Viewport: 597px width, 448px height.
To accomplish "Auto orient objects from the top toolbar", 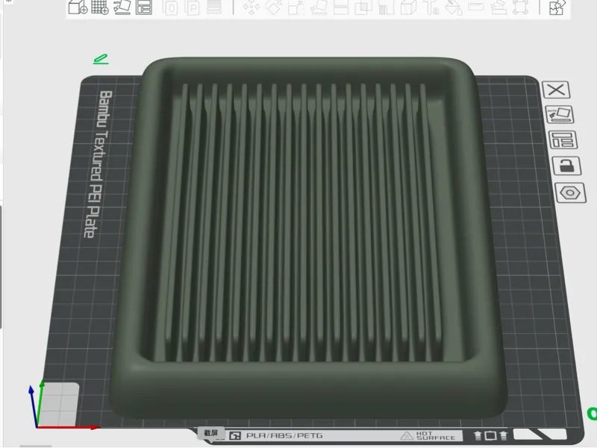I will tap(122, 7).
